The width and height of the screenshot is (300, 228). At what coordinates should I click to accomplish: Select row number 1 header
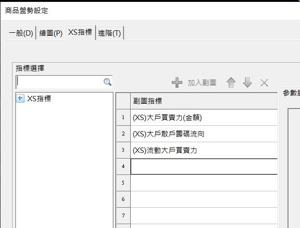(x=123, y=118)
